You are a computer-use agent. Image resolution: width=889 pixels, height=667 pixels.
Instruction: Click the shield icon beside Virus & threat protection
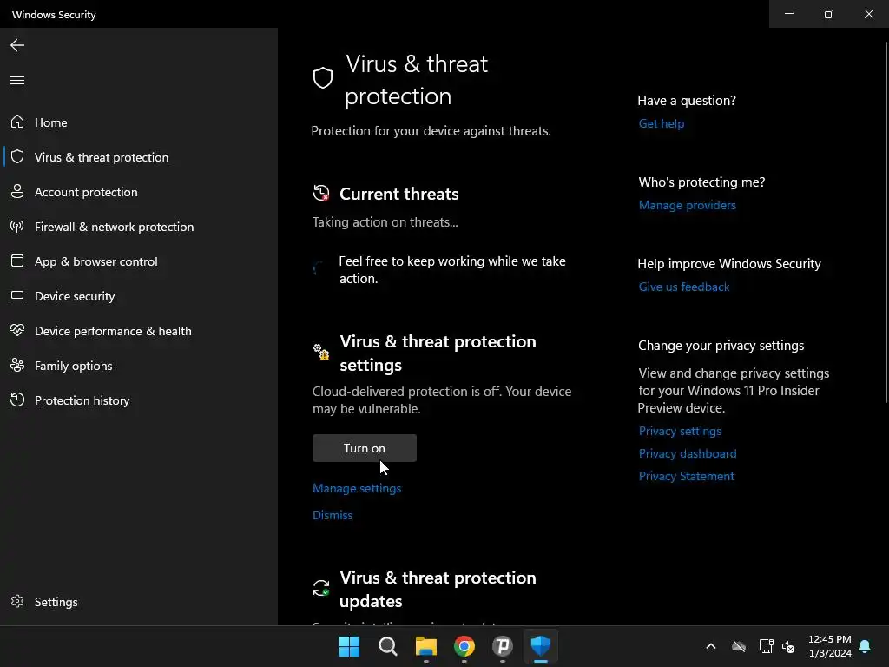pos(17,156)
